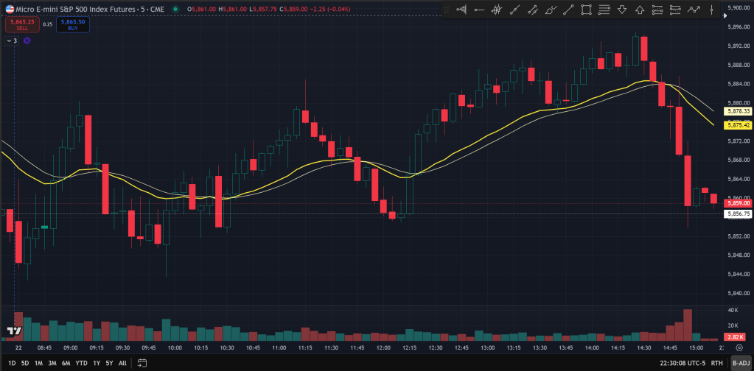
Task: Select the vertical line tool
Action: pyautogui.click(x=711, y=10)
